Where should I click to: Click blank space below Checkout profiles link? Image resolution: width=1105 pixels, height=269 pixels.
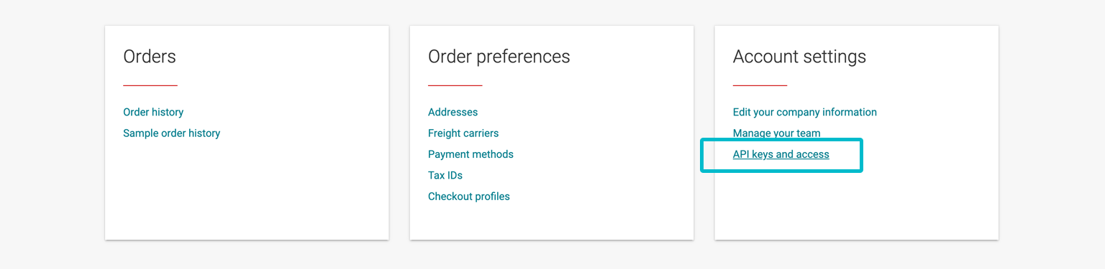coord(552,221)
